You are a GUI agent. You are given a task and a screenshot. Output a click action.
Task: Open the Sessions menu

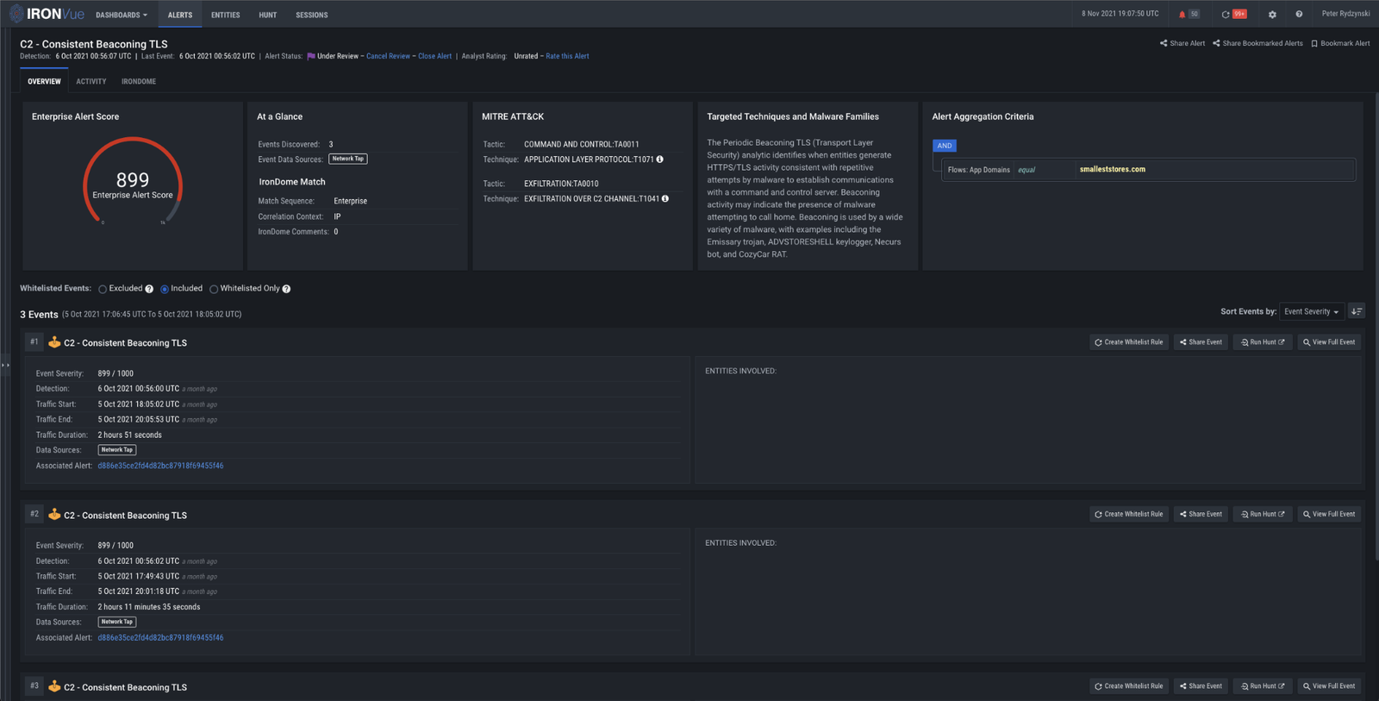[x=312, y=15]
